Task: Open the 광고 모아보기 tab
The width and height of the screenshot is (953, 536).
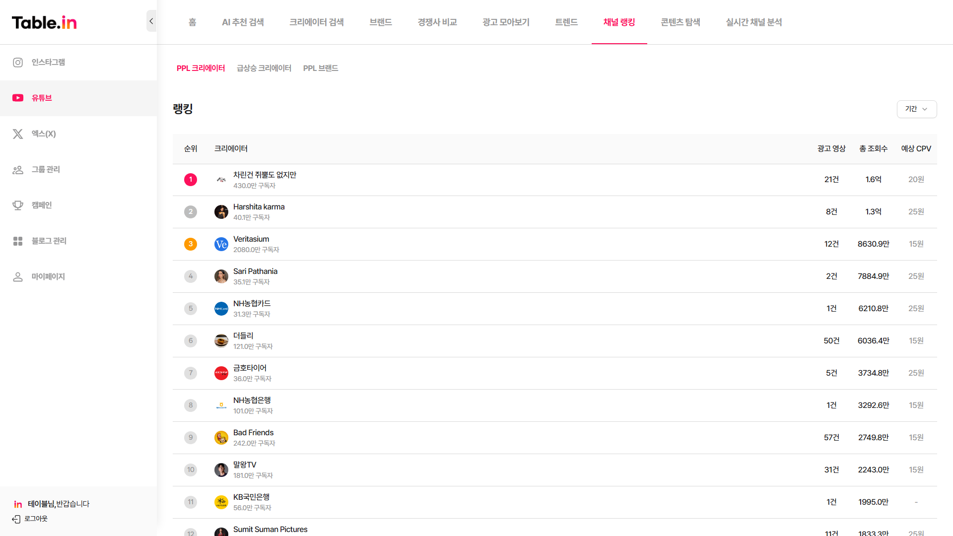Action: pos(506,22)
